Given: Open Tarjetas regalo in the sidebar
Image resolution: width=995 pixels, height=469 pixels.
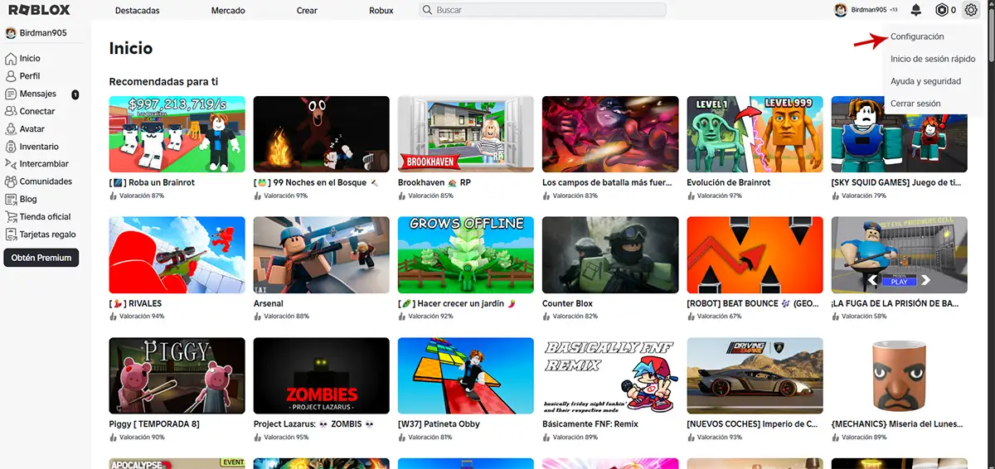Looking at the screenshot, I should coord(47,234).
